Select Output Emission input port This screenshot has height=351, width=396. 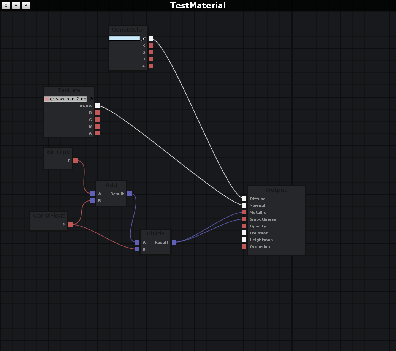coord(244,233)
